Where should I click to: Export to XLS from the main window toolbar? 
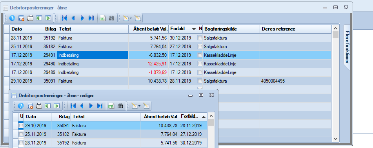tap(102, 18)
